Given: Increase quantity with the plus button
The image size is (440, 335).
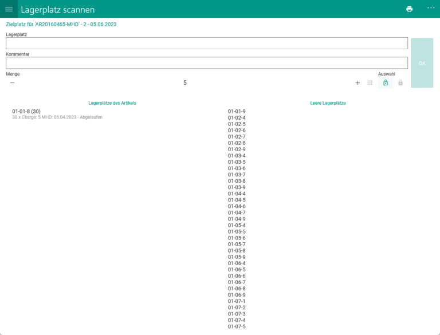Looking at the screenshot, I should pos(357,82).
